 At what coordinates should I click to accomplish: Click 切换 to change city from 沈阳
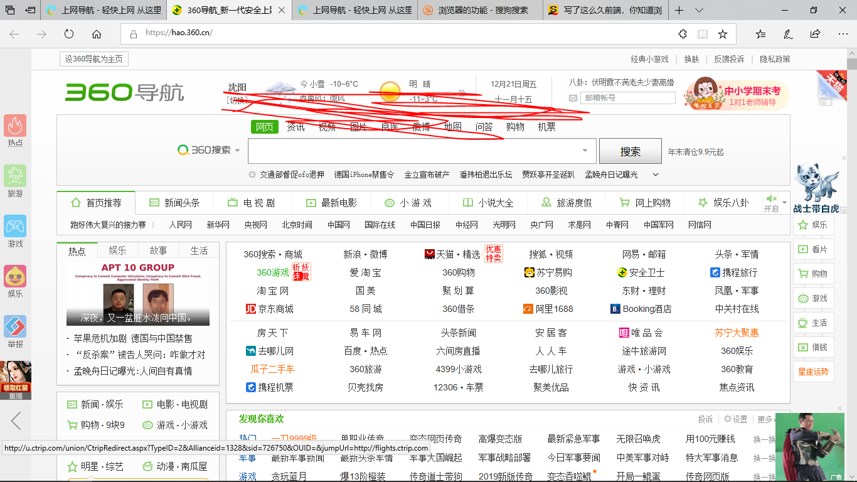coord(237,100)
